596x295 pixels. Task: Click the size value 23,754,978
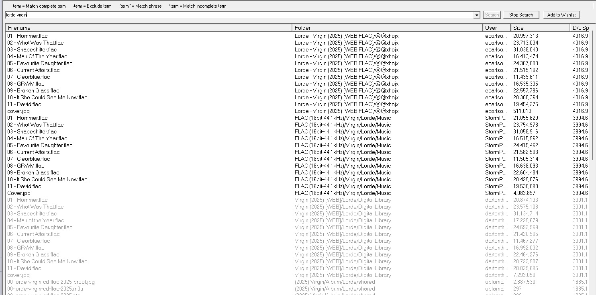[x=526, y=125]
